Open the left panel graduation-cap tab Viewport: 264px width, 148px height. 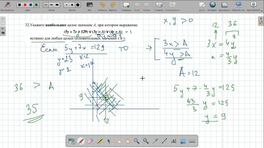coord(3,31)
